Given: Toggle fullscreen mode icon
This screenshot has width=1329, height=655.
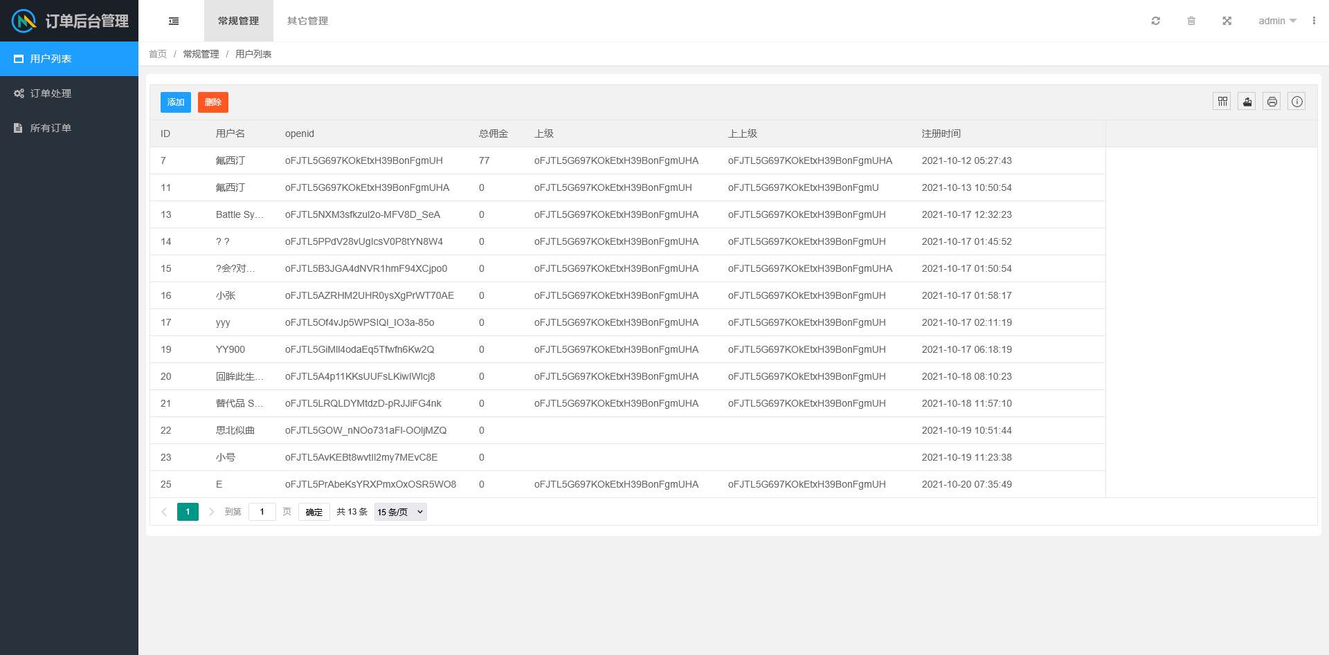Looking at the screenshot, I should 1227,21.
